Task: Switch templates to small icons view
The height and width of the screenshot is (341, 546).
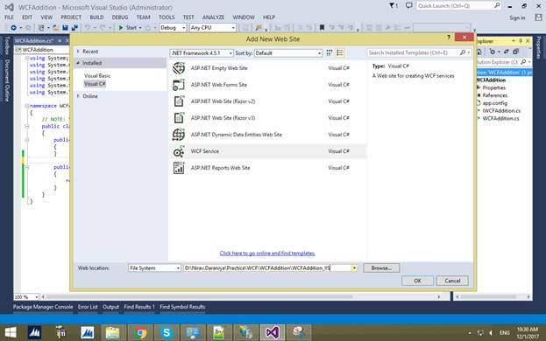Action: pyautogui.click(x=329, y=52)
